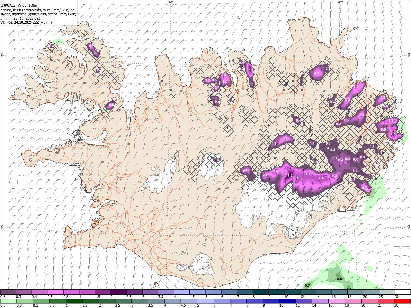Click the 2.3 precipitation value on the map
411x308 pixels.
coord(290,175)
